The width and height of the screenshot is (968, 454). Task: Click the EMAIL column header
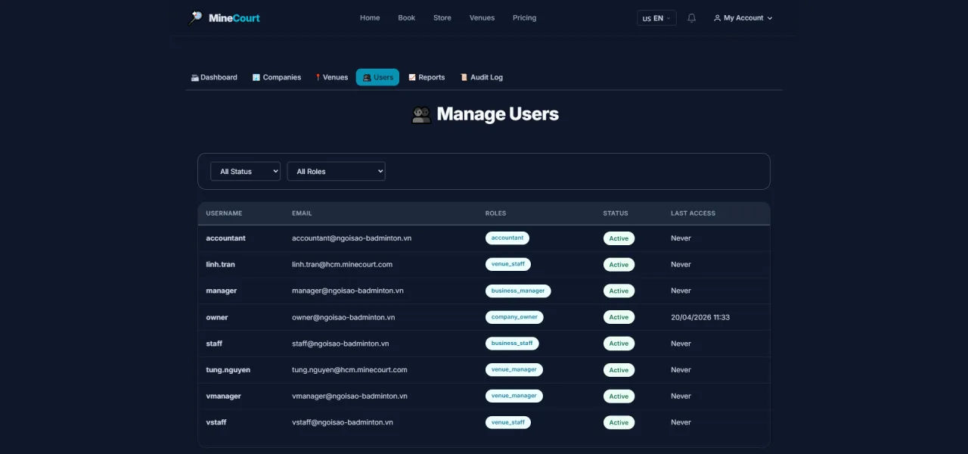click(x=302, y=213)
